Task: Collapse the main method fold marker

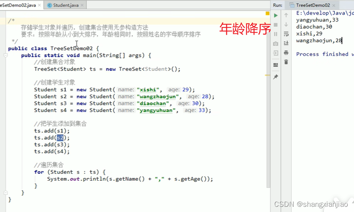Action: pyautogui.click(x=6, y=55)
